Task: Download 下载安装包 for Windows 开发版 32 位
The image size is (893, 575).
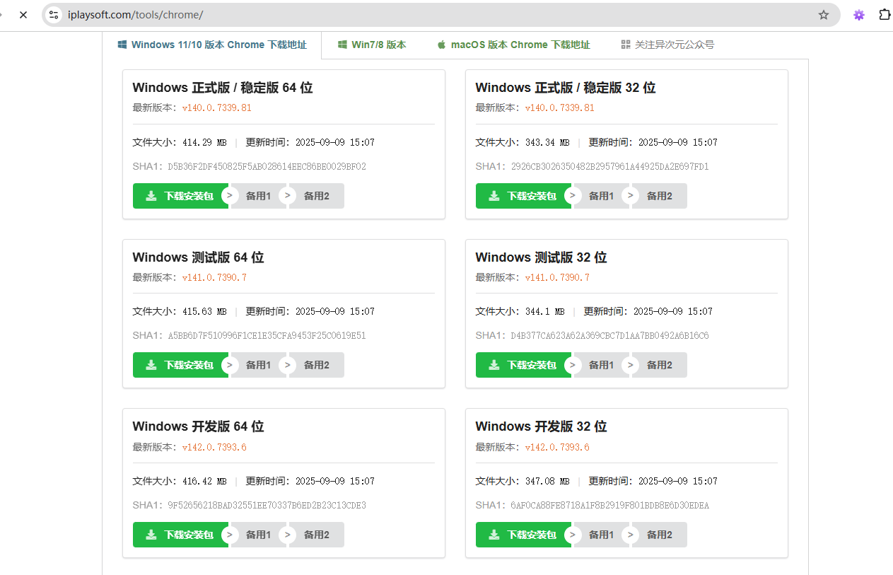Action: 523,535
